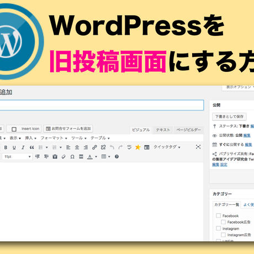Image resolution: width=254 pixels, height=254 pixels.
Task: Paste as text with the clipboard icon
Action: point(55,157)
